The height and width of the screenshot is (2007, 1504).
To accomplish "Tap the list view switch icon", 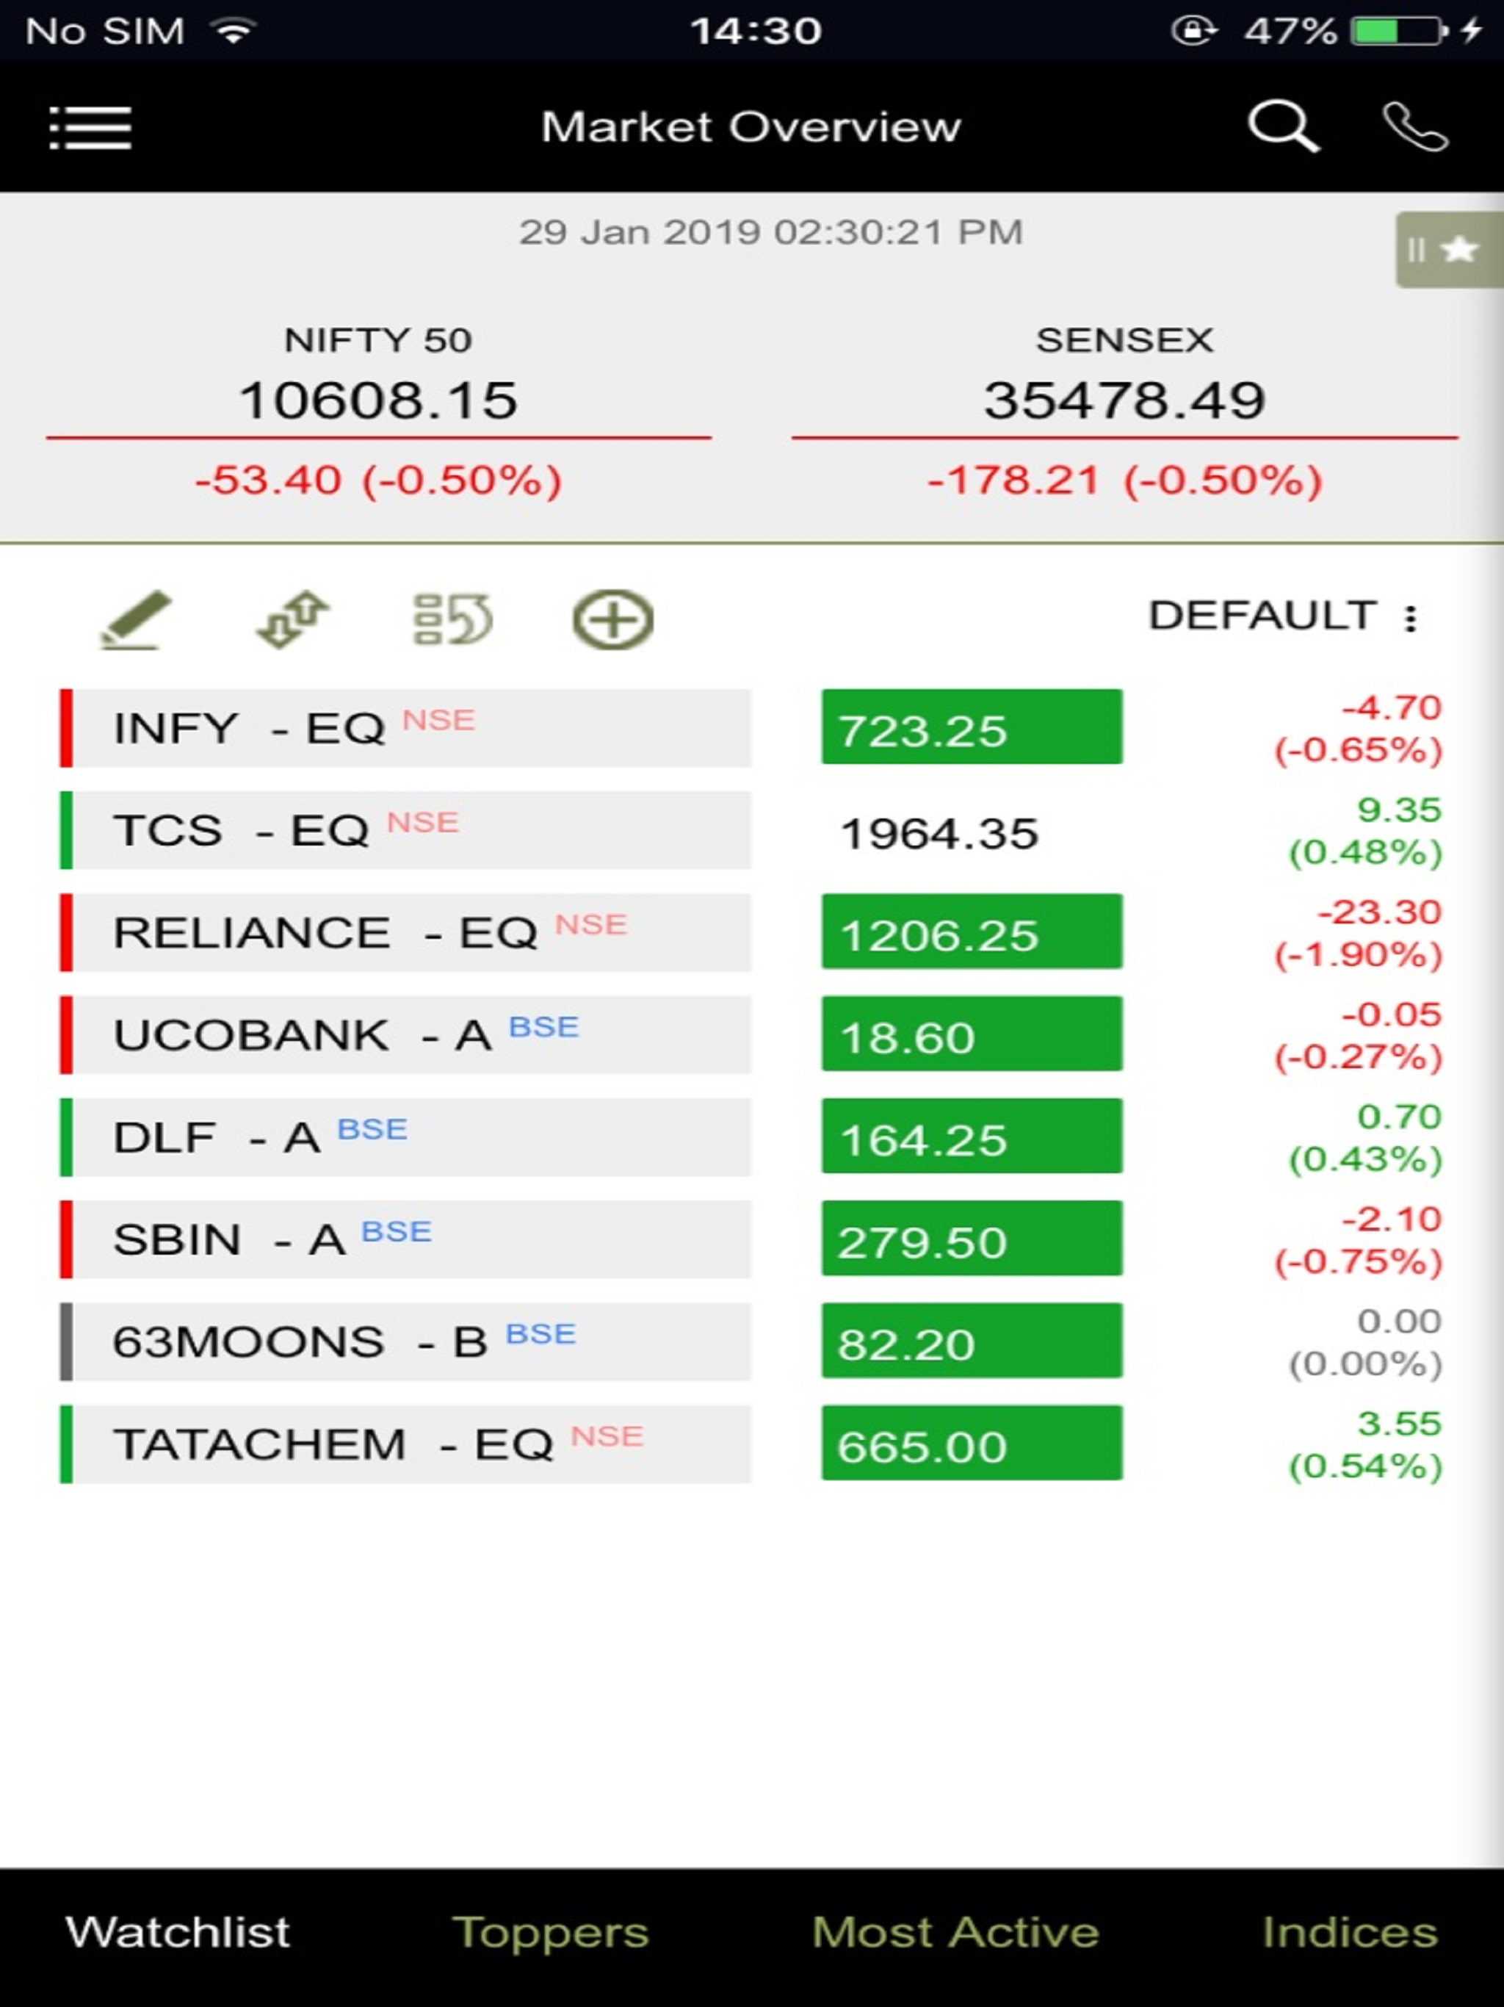I will 452,620.
